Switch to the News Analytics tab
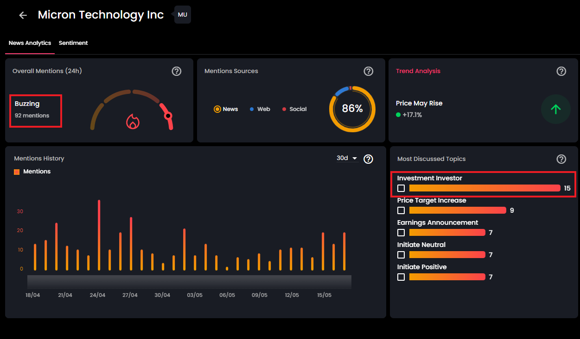 pos(30,43)
